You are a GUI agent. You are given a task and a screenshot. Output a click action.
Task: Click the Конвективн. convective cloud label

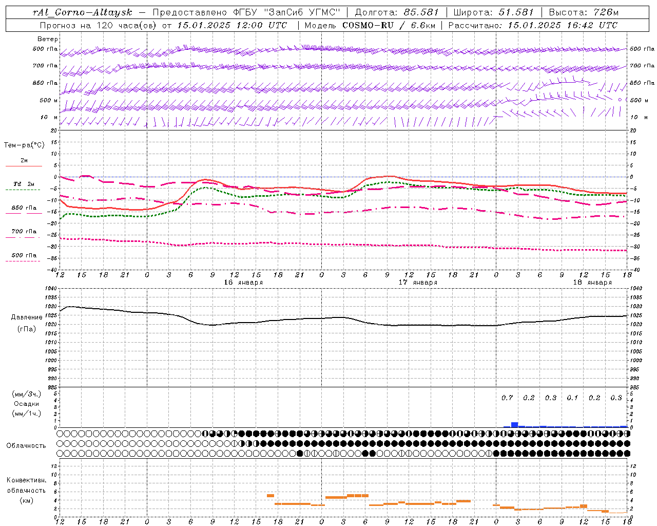(26, 480)
